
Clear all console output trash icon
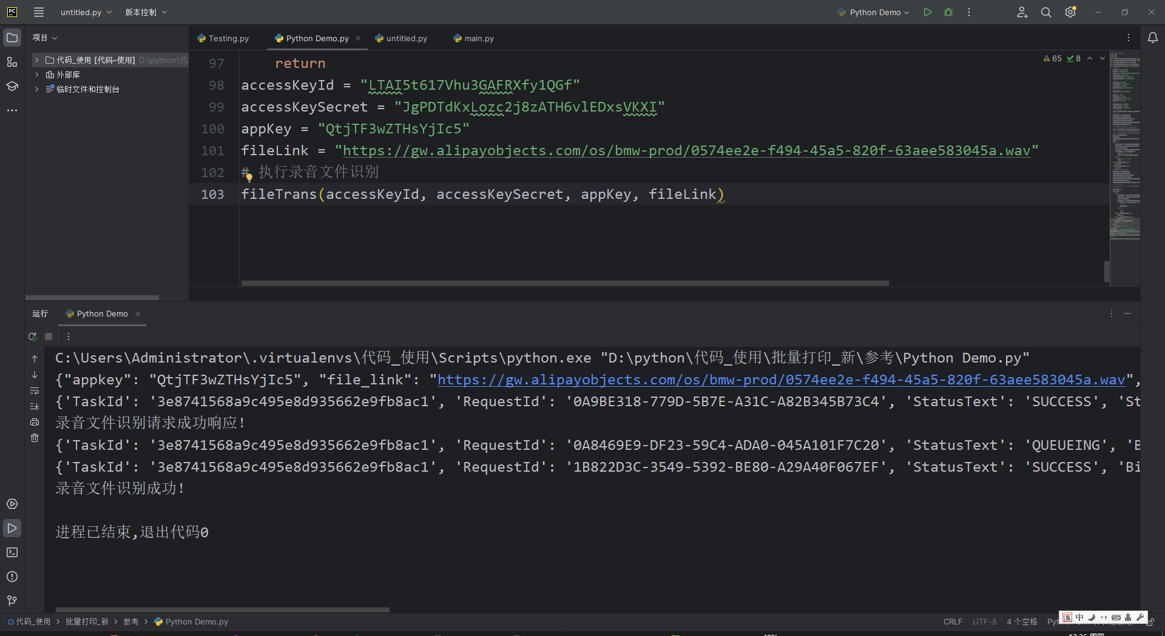click(35, 438)
